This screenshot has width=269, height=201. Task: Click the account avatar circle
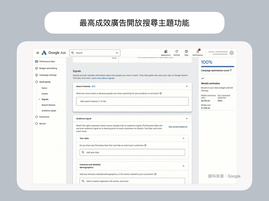point(232,53)
